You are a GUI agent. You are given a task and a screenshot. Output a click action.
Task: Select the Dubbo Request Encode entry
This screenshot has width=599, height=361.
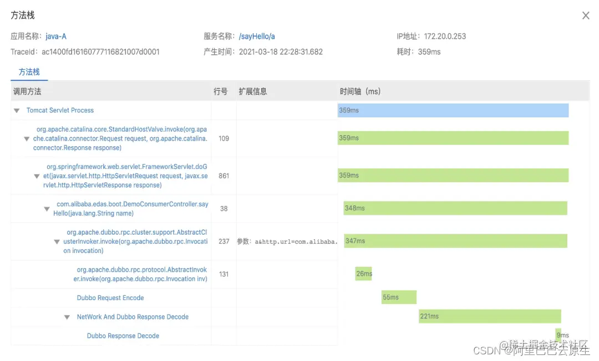pyautogui.click(x=110, y=298)
